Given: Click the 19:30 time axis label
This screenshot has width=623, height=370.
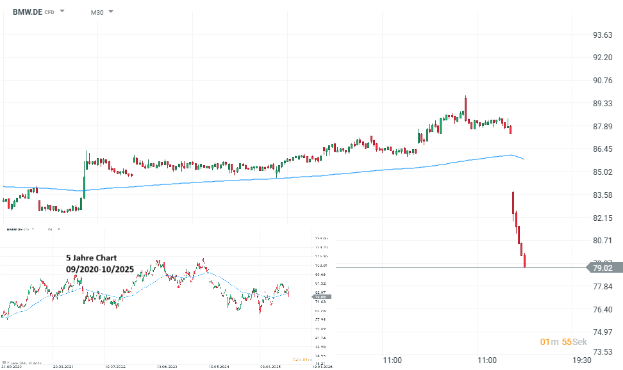Looking at the screenshot, I should point(581,360).
